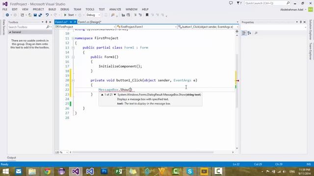The height and width of the screenshot is (176, 314).
Task: Select the Form1.cs code tab
Action: (x=61, y=22)
